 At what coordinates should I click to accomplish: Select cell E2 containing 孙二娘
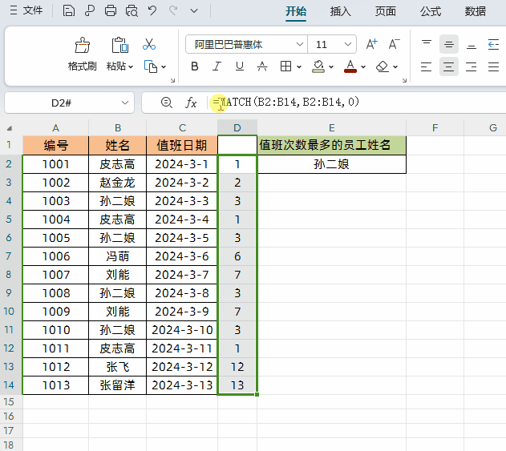[x=331, y=164]
